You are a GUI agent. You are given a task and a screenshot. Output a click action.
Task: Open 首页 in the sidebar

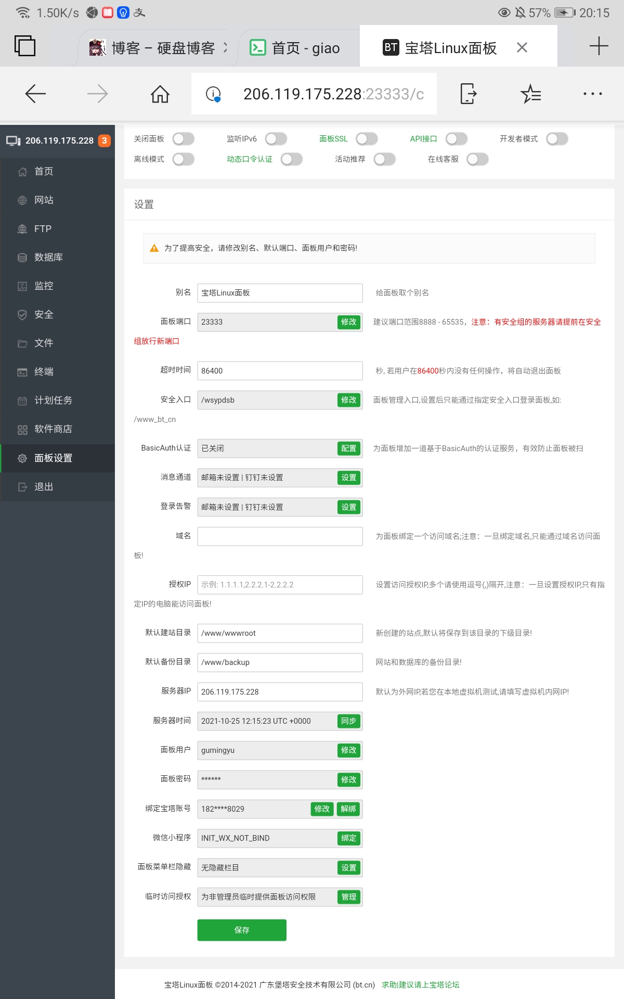(x=57, y=171)
